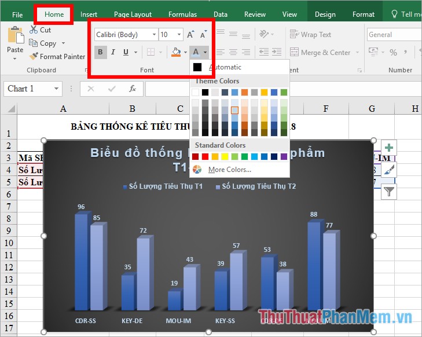The height and width of the screenshot is (337, 422).
Task: Pick the Black theme color swatch
Action: pyautogui.click(x=205, y=92)
